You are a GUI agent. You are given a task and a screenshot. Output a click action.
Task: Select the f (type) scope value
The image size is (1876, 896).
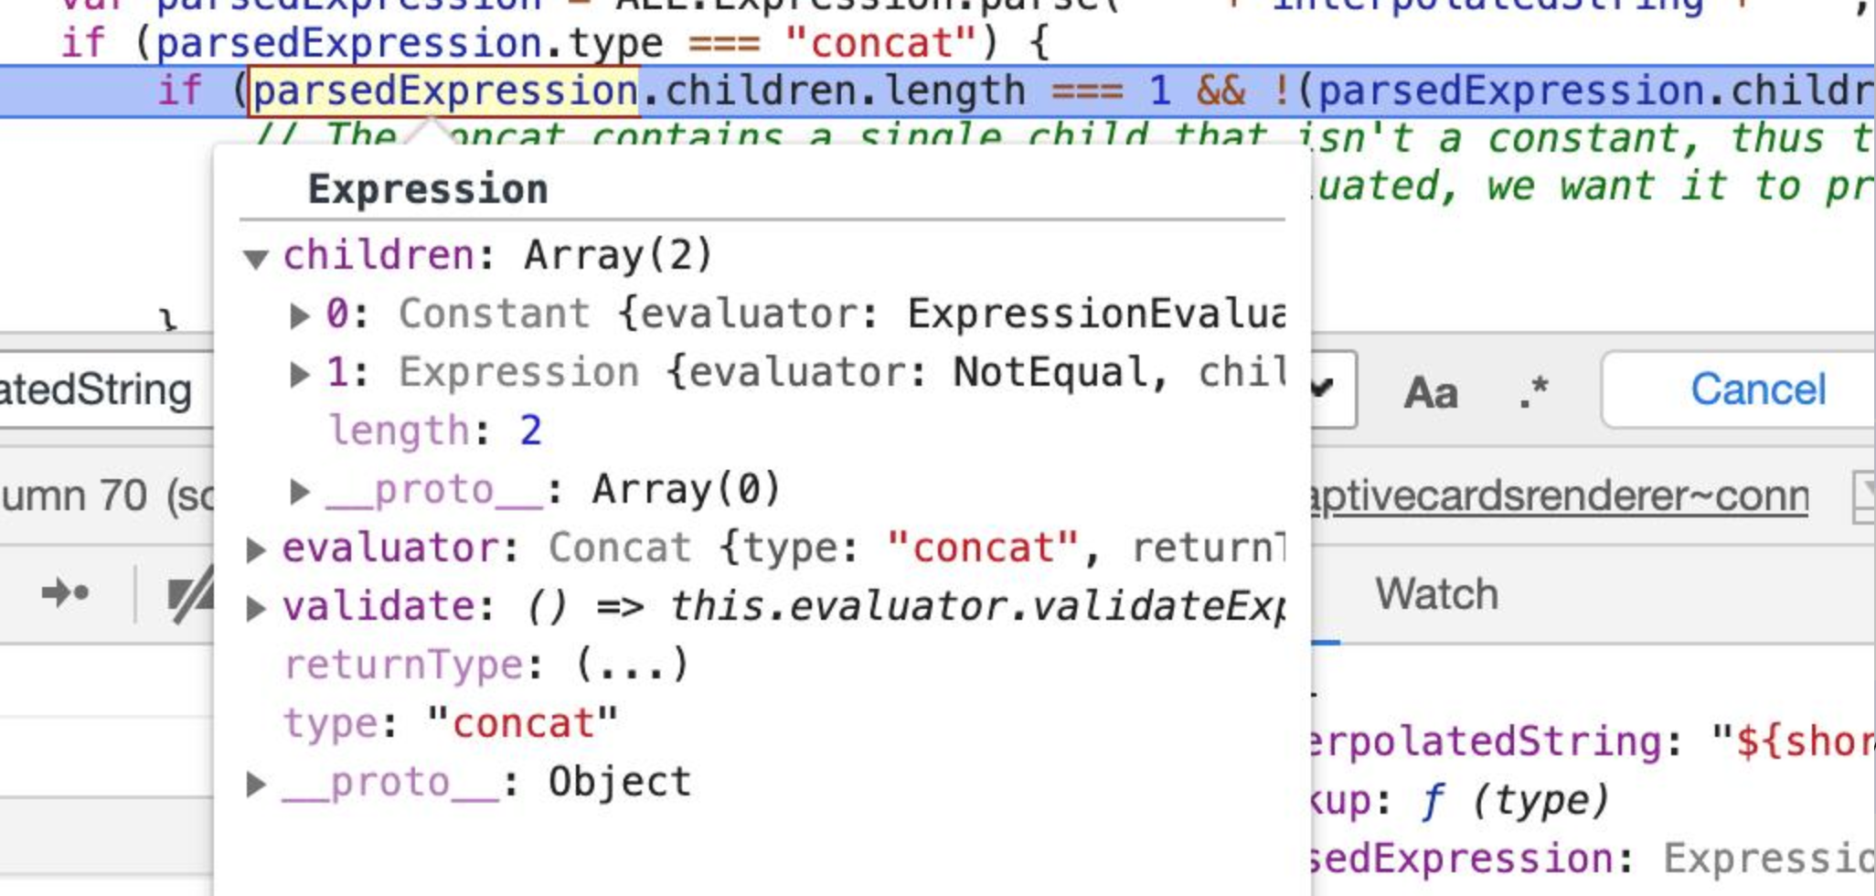click(x=1514, y=800)
